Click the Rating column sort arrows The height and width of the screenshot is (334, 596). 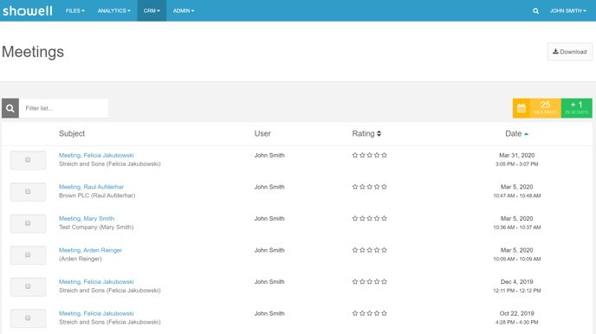(x=379, y=133)
